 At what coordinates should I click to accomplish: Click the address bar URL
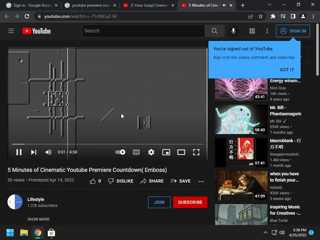coord(80,16)
